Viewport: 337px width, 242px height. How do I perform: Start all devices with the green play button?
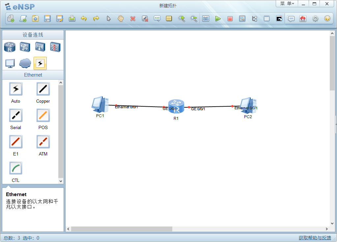(x=218, y=19)
